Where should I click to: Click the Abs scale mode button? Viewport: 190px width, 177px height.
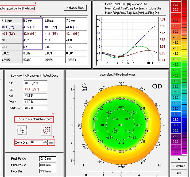click(179, 173)
